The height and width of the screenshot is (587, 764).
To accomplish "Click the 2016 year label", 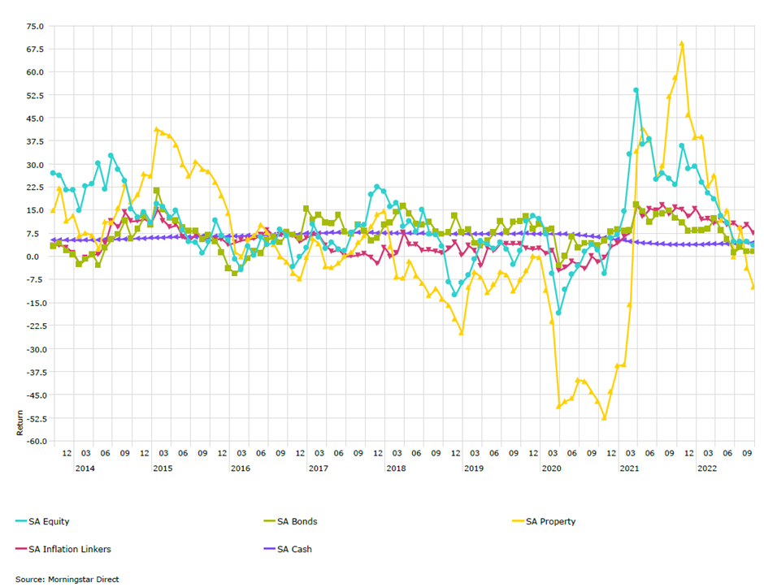I will click(x=241, y=468).
